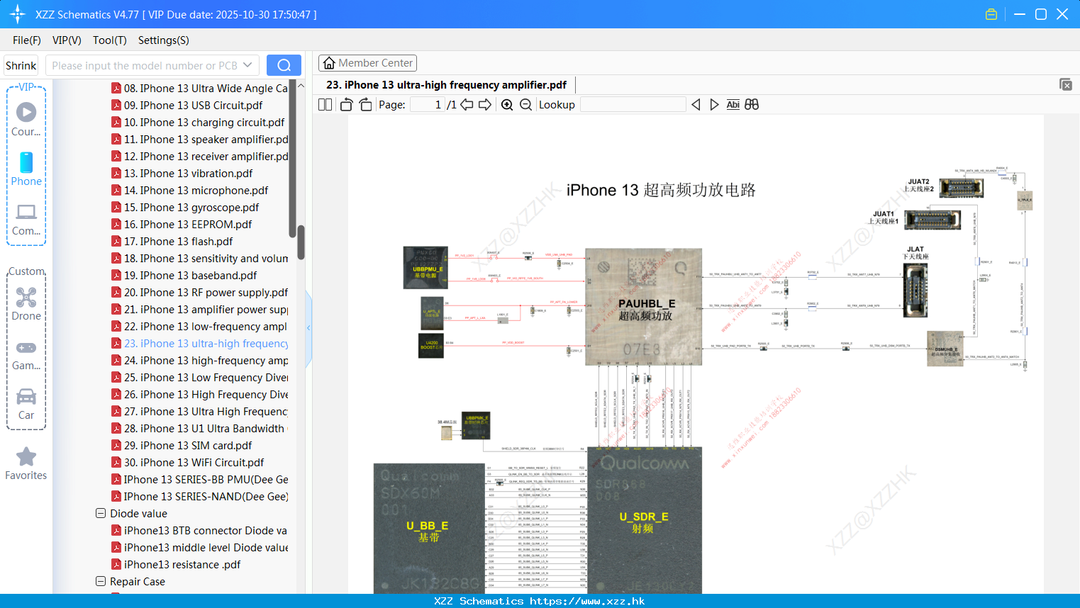Open iPhone13 BTB connector Diode value file
Screen dimensions: 1080x608
click(199, 531)
